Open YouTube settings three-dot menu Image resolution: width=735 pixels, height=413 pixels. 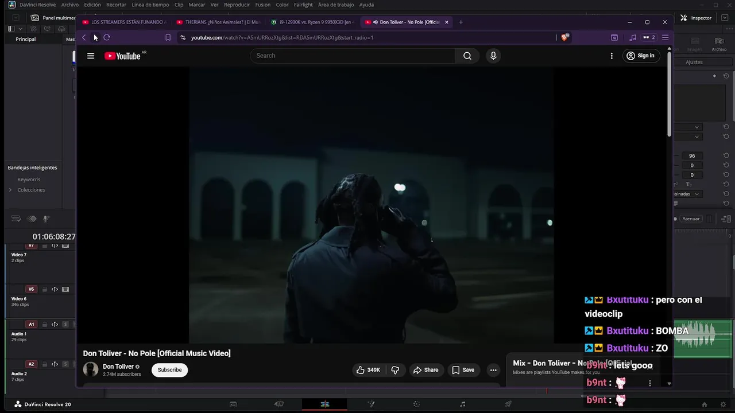612,56
